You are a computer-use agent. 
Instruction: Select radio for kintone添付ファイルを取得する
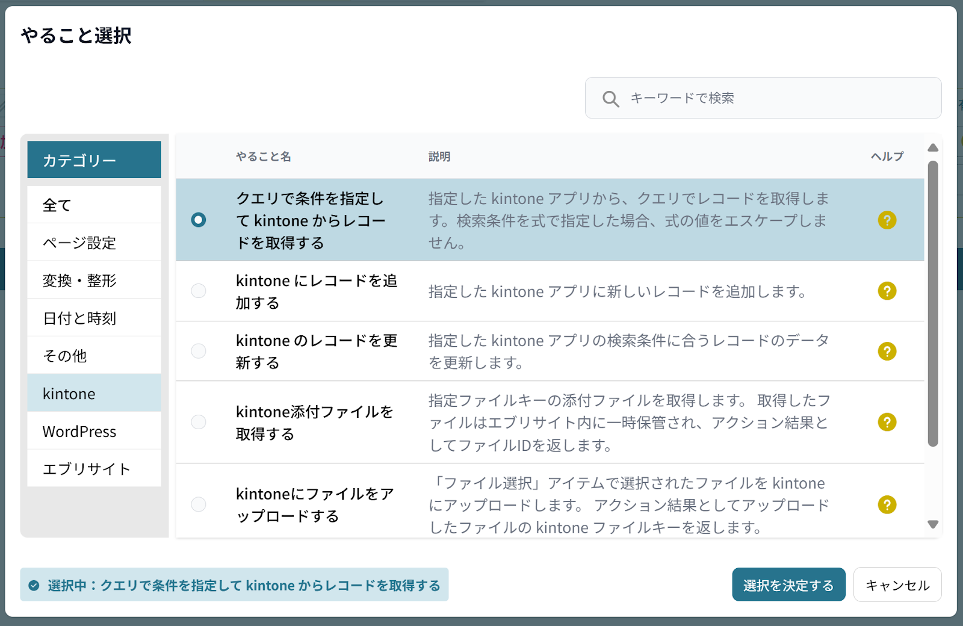click(x=199, y=423)
